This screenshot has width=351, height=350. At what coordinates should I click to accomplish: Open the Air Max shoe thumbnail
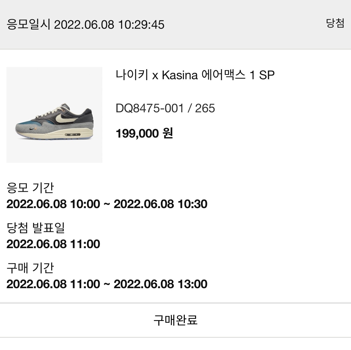point(54,115)
